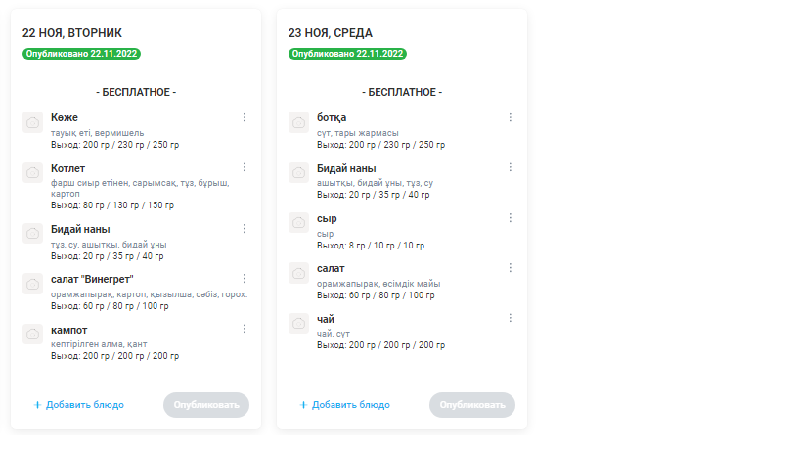The width and height of the screenshot is (801, 450).
Task: Click the dish image placeholder for Котлет
Action: point(32,173)
